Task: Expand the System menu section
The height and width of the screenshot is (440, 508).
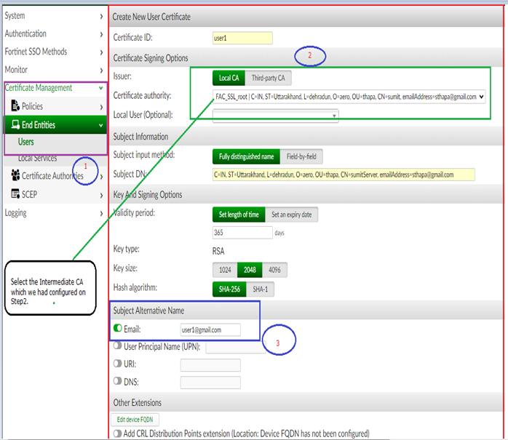Action: coord(52,15)
